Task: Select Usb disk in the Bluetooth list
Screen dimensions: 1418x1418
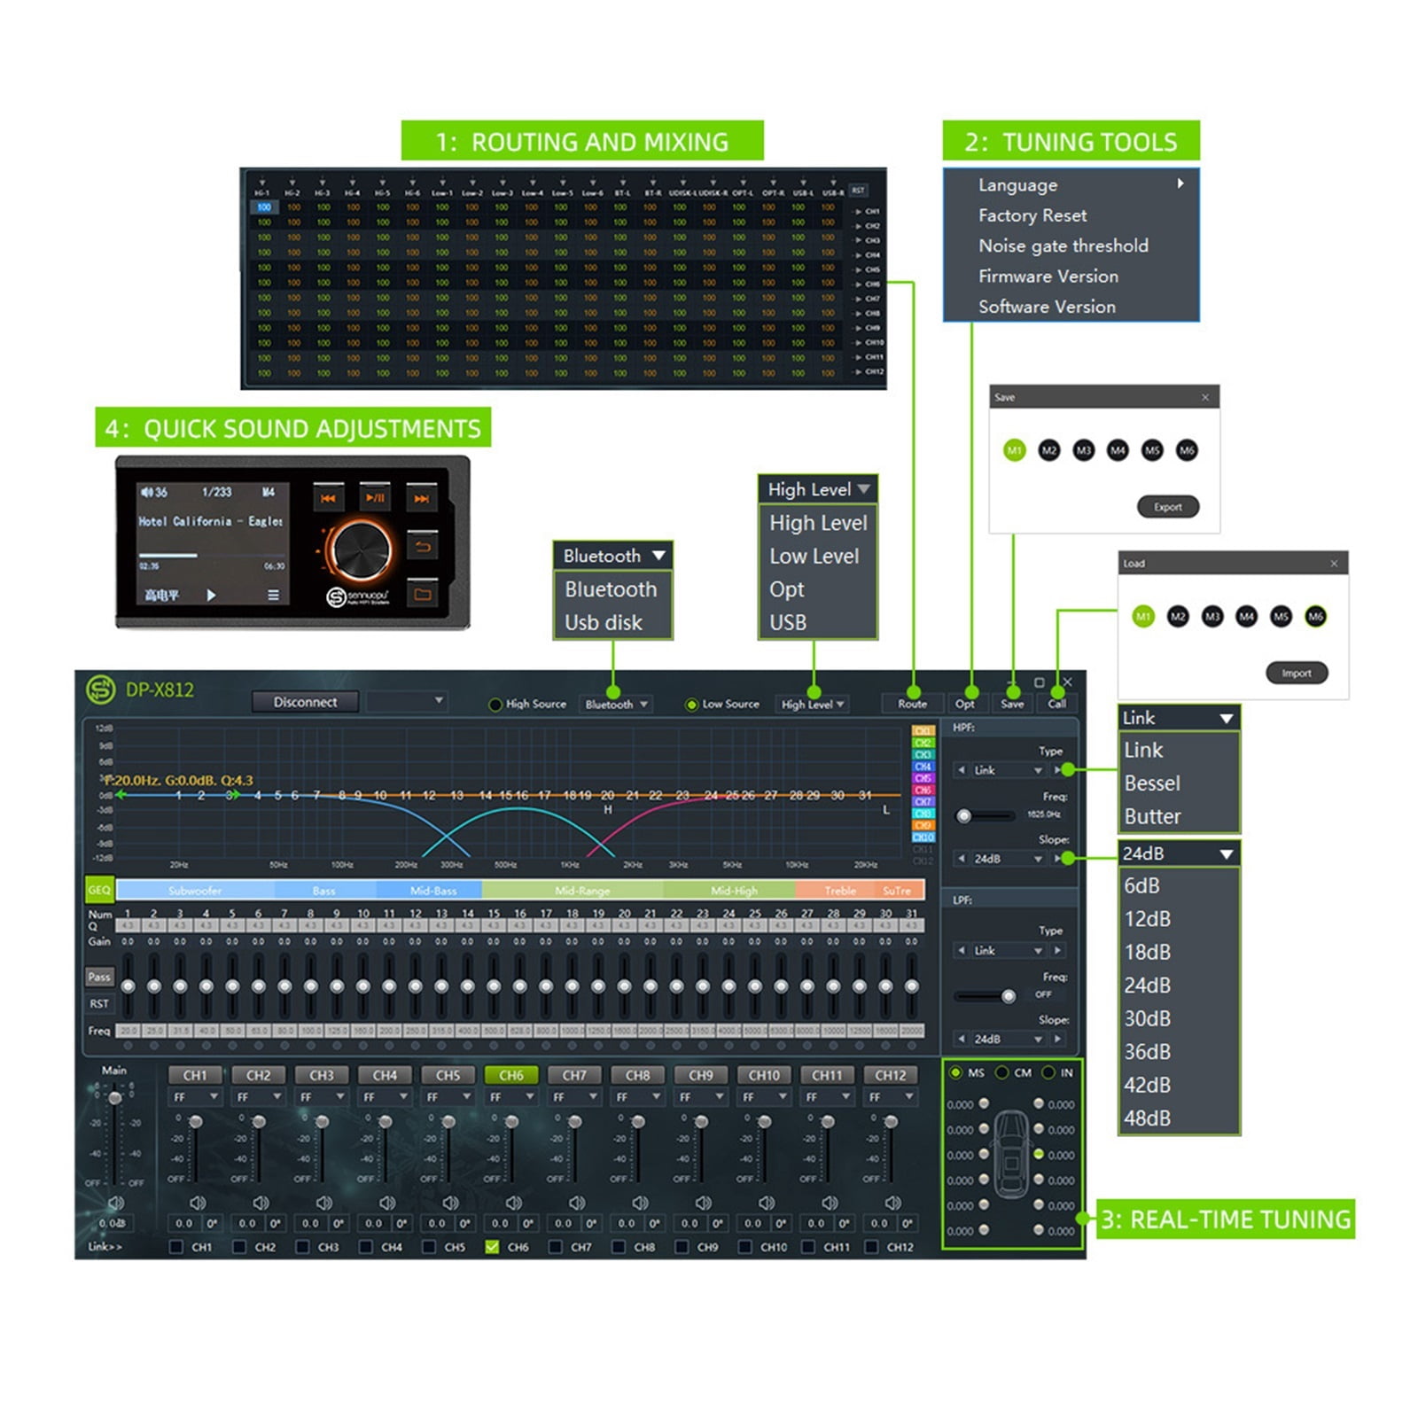Action: (612, 623)
